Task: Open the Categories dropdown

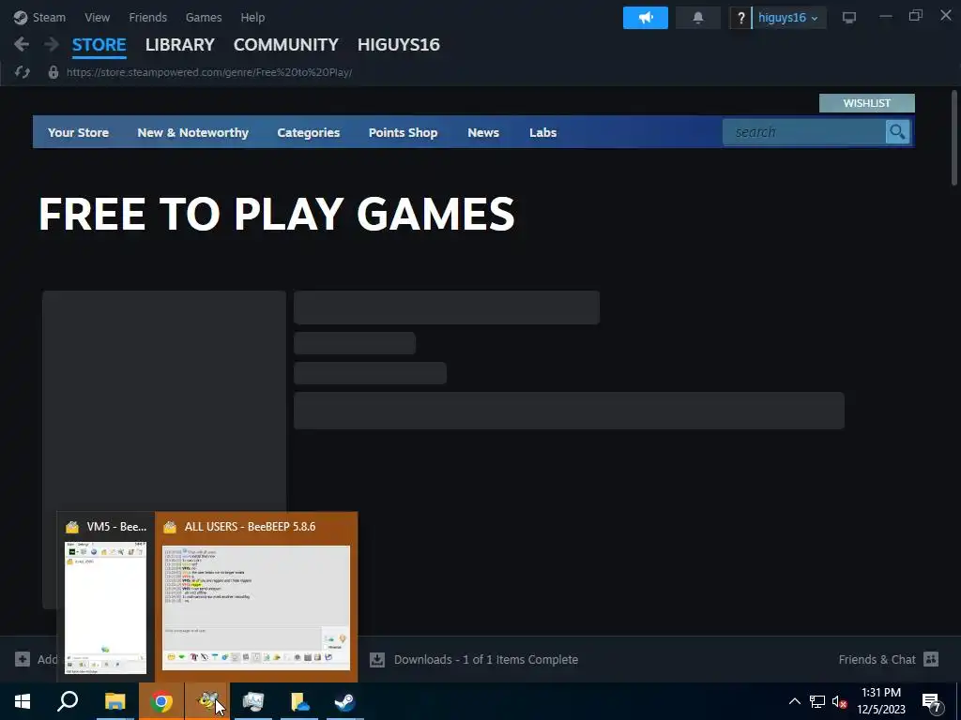Action: pyautogui.click(x=308, y=132)
